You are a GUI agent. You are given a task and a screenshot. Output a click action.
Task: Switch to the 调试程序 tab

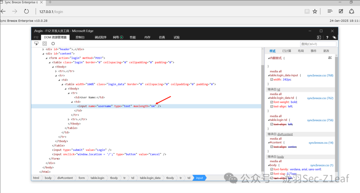tap(101, 37)
